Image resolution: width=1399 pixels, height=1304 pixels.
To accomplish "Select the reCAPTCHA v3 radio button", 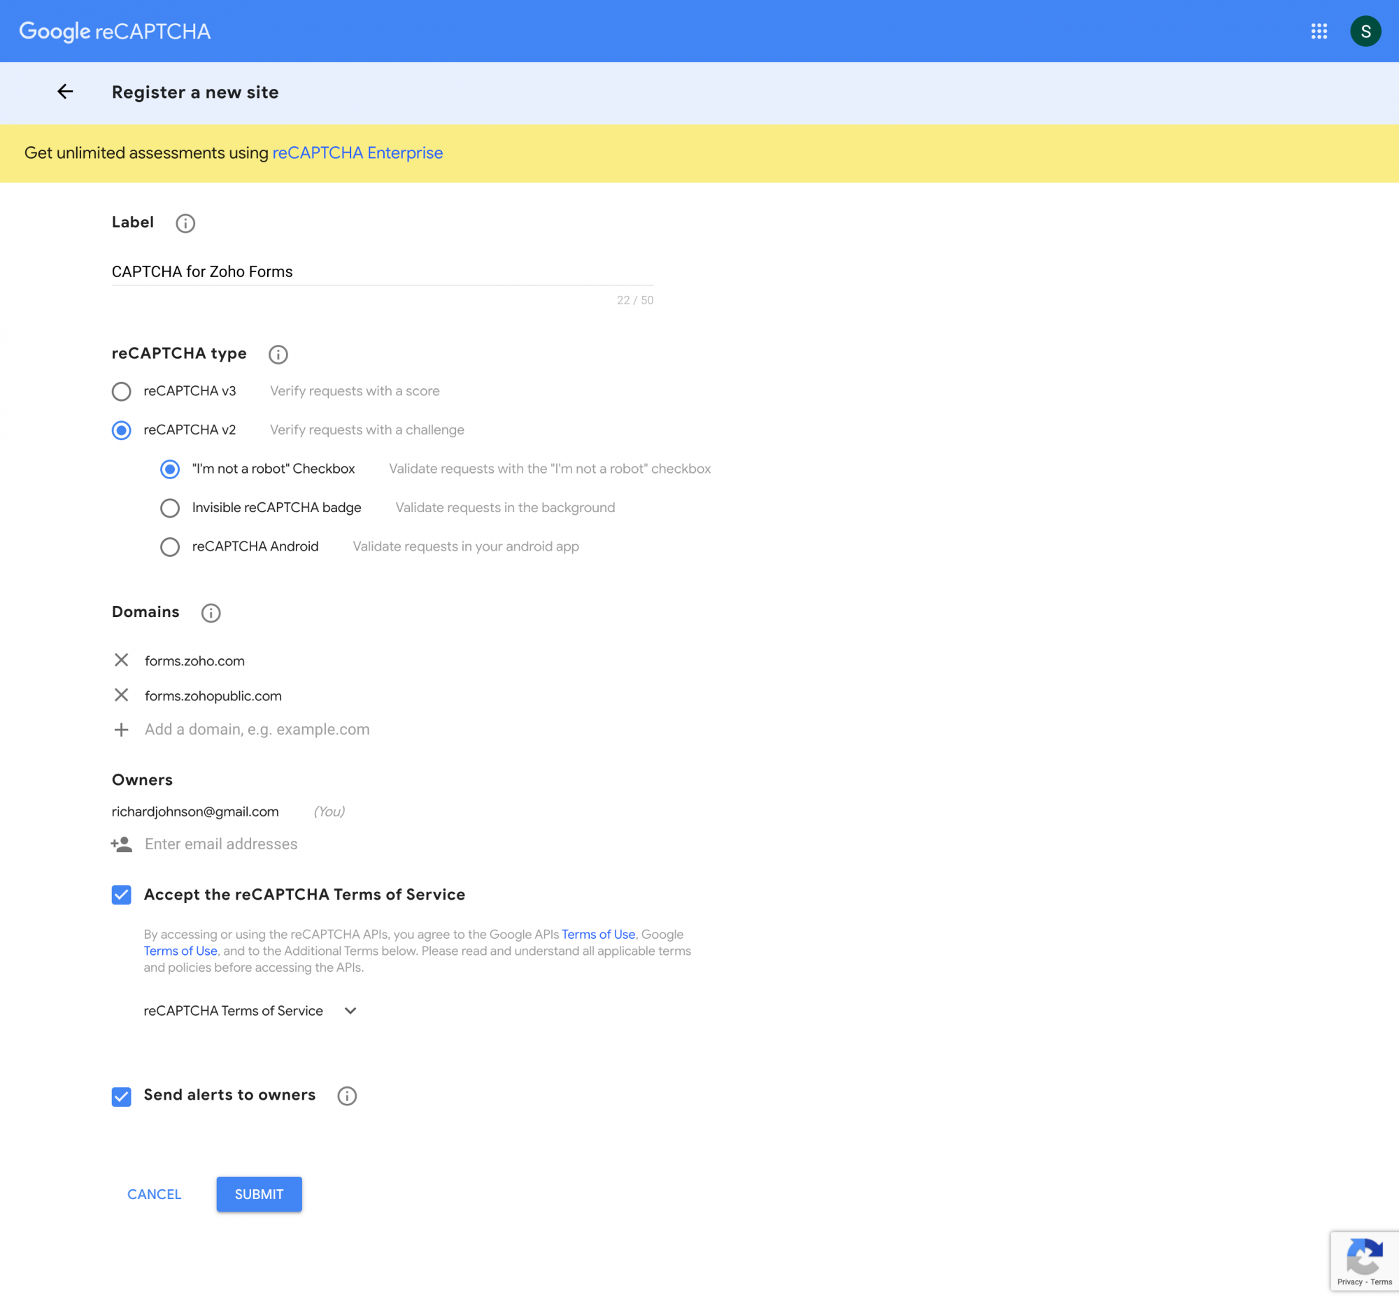I will point(121,391).
